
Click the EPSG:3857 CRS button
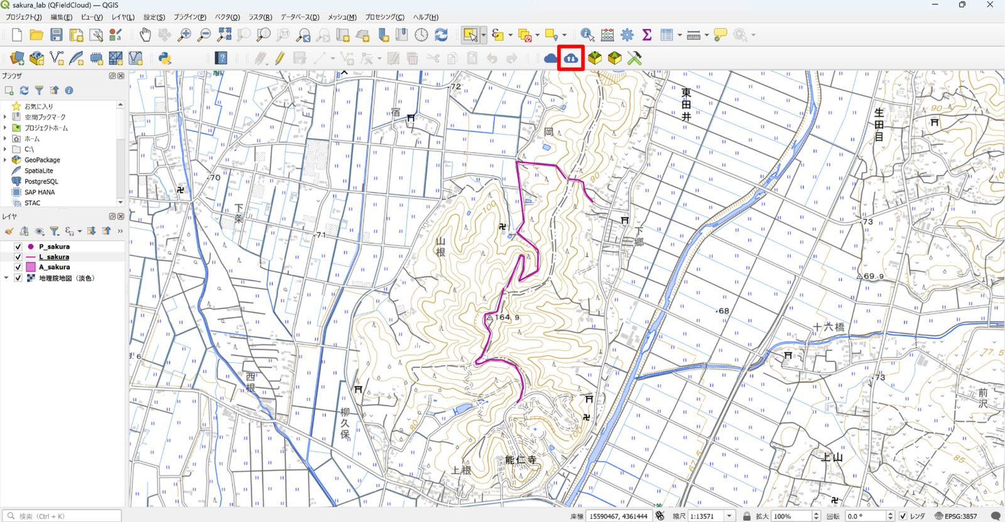click(x=956, y=516)
